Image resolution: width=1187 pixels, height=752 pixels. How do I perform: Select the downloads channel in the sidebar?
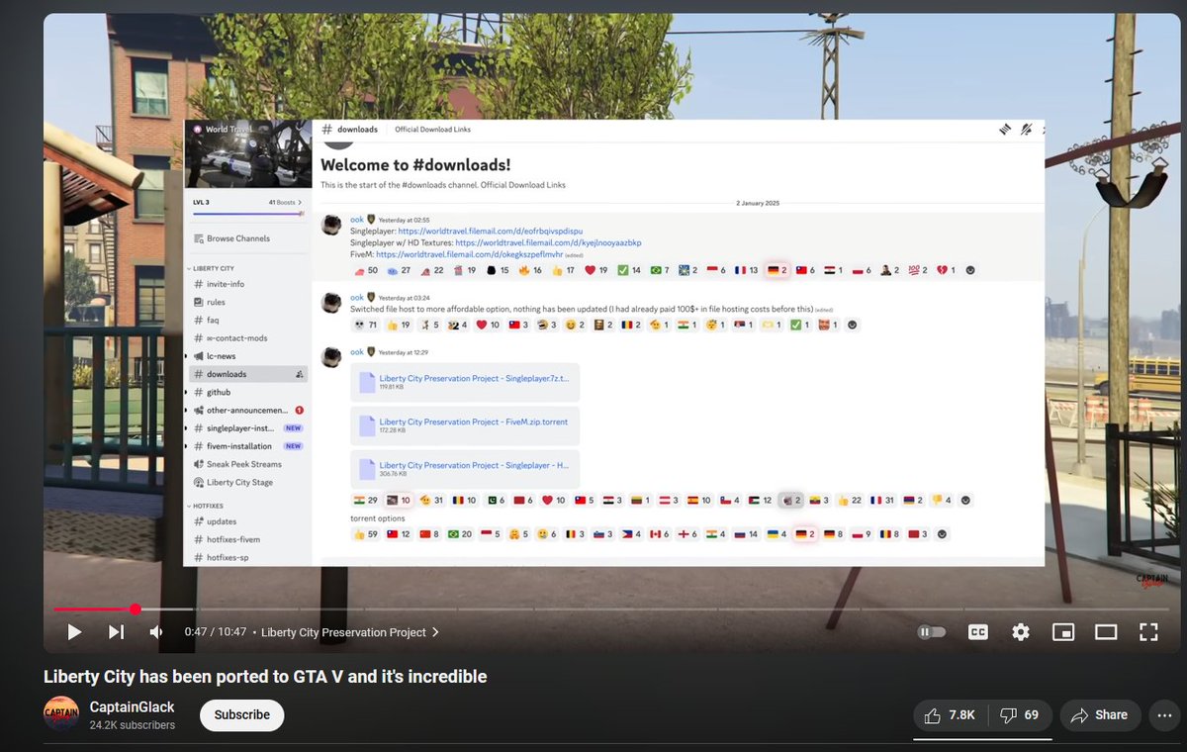248,374
